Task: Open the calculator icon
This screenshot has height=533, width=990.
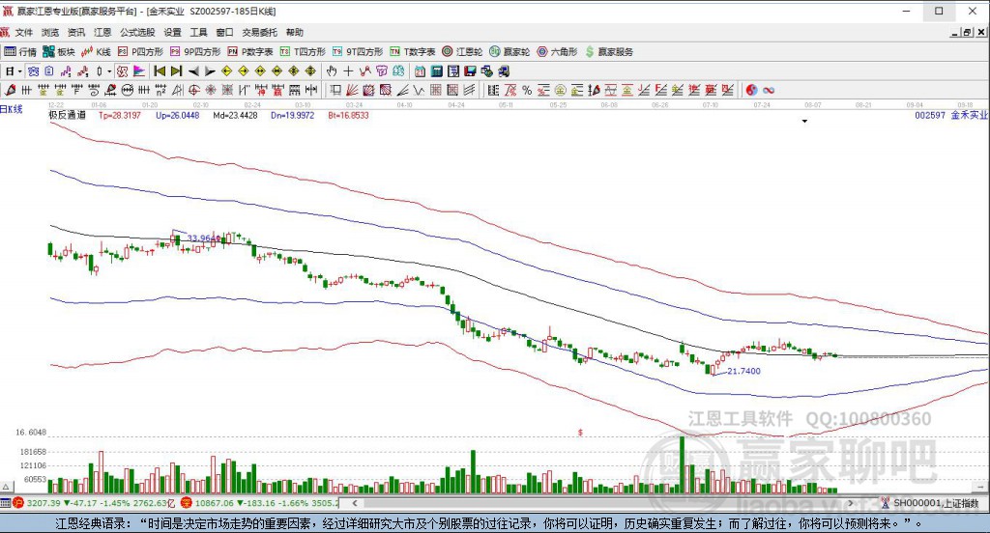Action: 436,71
